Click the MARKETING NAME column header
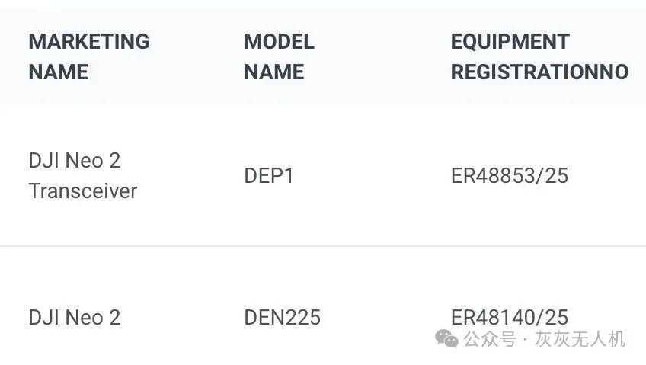This screenshot has height=365, width=646. [x=88, y=56]
